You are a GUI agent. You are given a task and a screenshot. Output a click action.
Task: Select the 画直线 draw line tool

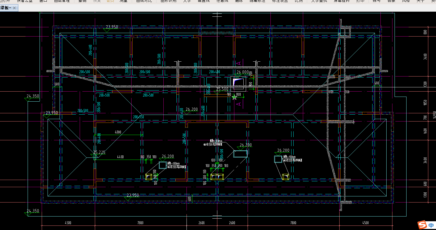coord(204,1)
